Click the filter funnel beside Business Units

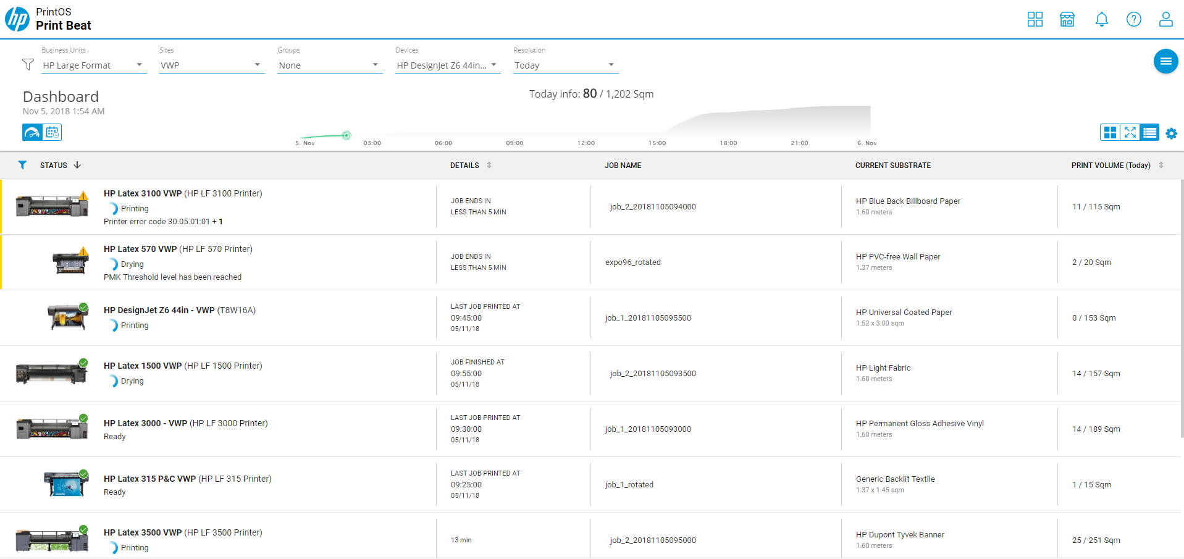28,64
